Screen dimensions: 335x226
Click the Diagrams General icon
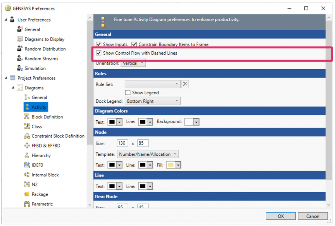coord(27,97)
